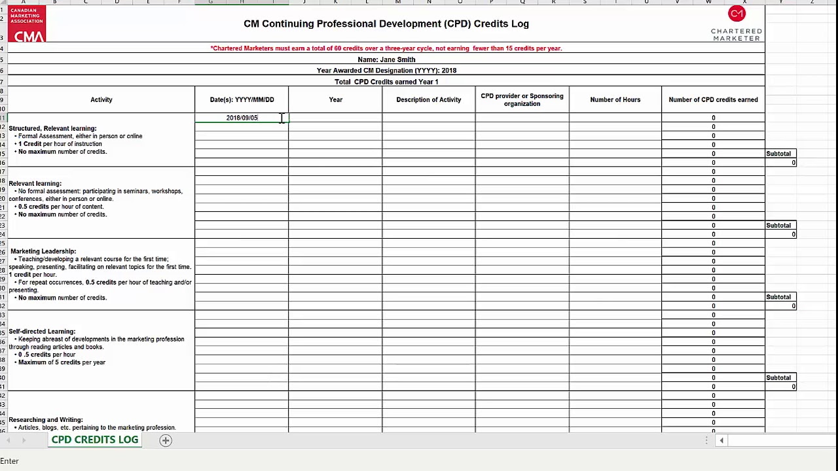This screenshot has width=838, height=471.
Task: Click the CPD provider or Sponsoring organization header
Action: tap(522, 99)
